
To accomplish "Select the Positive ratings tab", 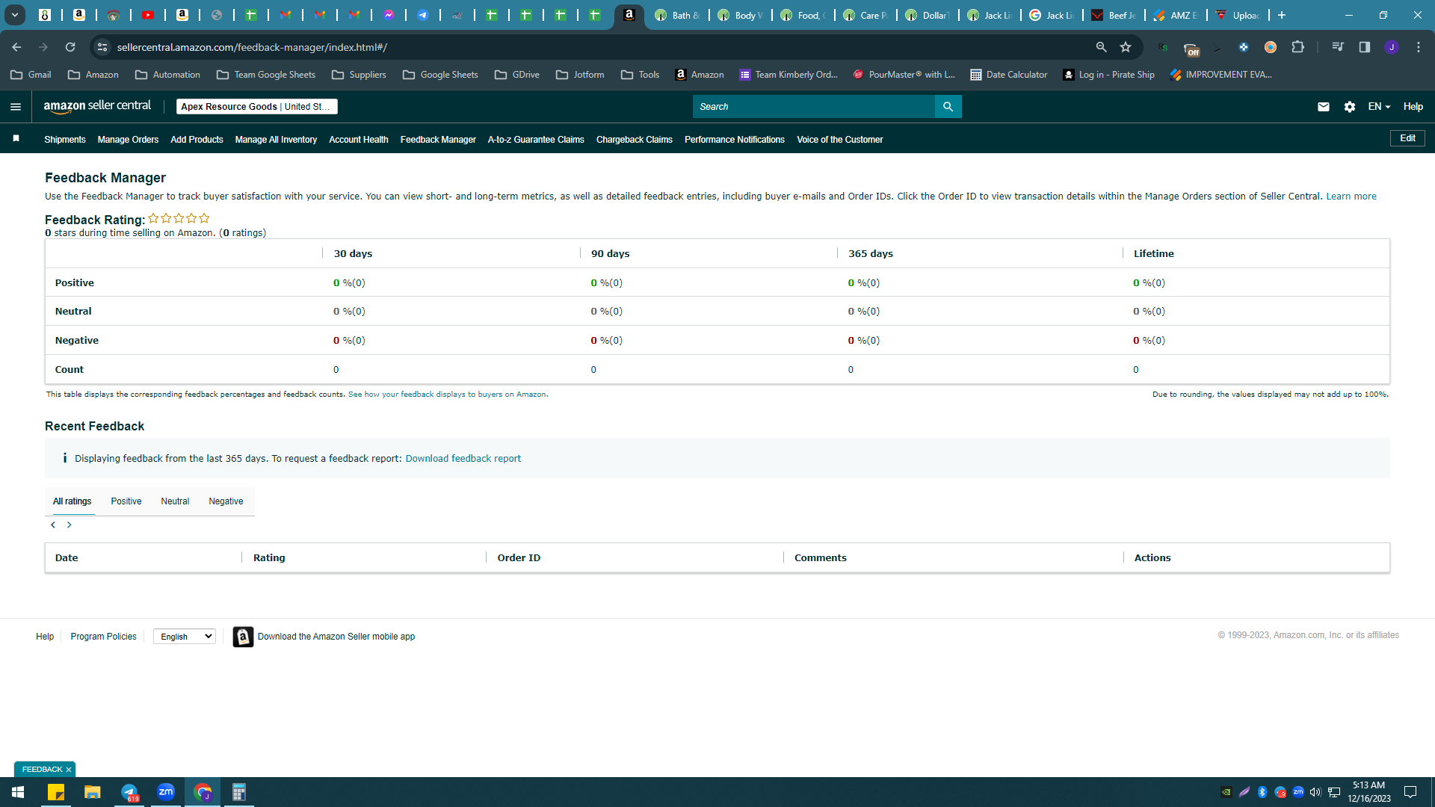I will (x=126, y=501).
